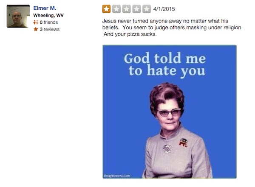Click the review date 4/1/2015
Image resolution: width=255 pixels, height=187 pixels.
pyautogui.click(x=165, y=9)
